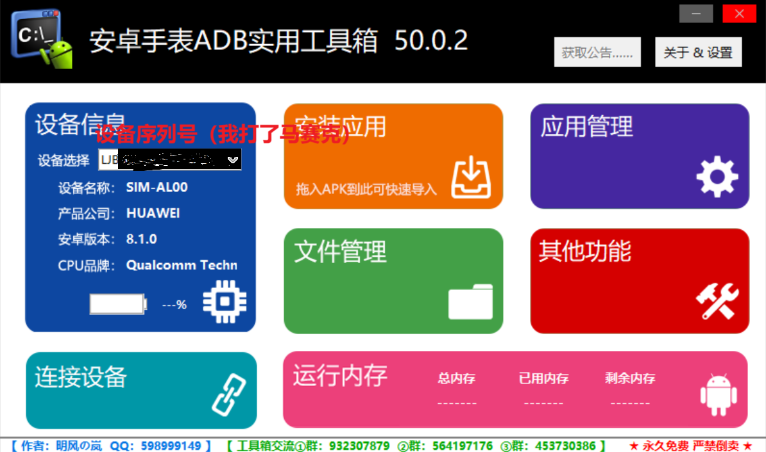
Task: Open the 应用管理 tile title
Action: pyautogui.click(x=586, y=127)
